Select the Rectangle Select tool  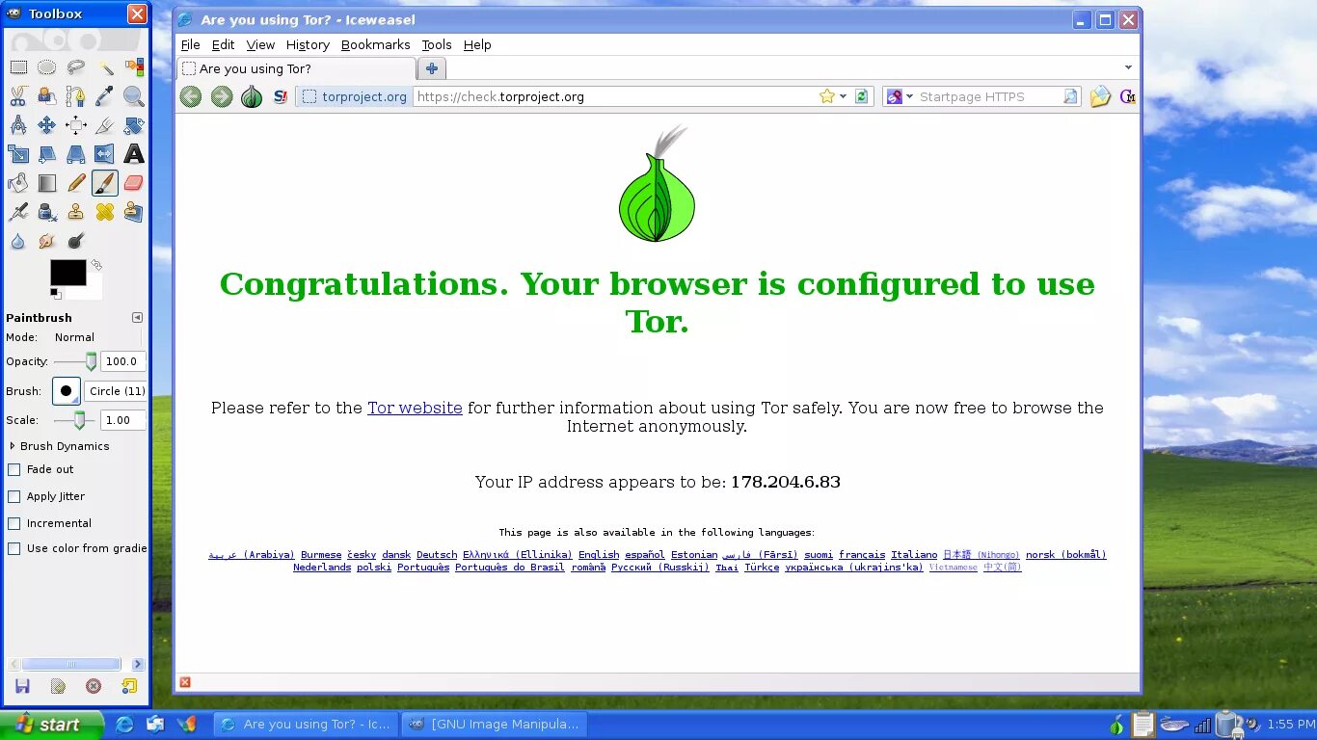tap(18, 67)
